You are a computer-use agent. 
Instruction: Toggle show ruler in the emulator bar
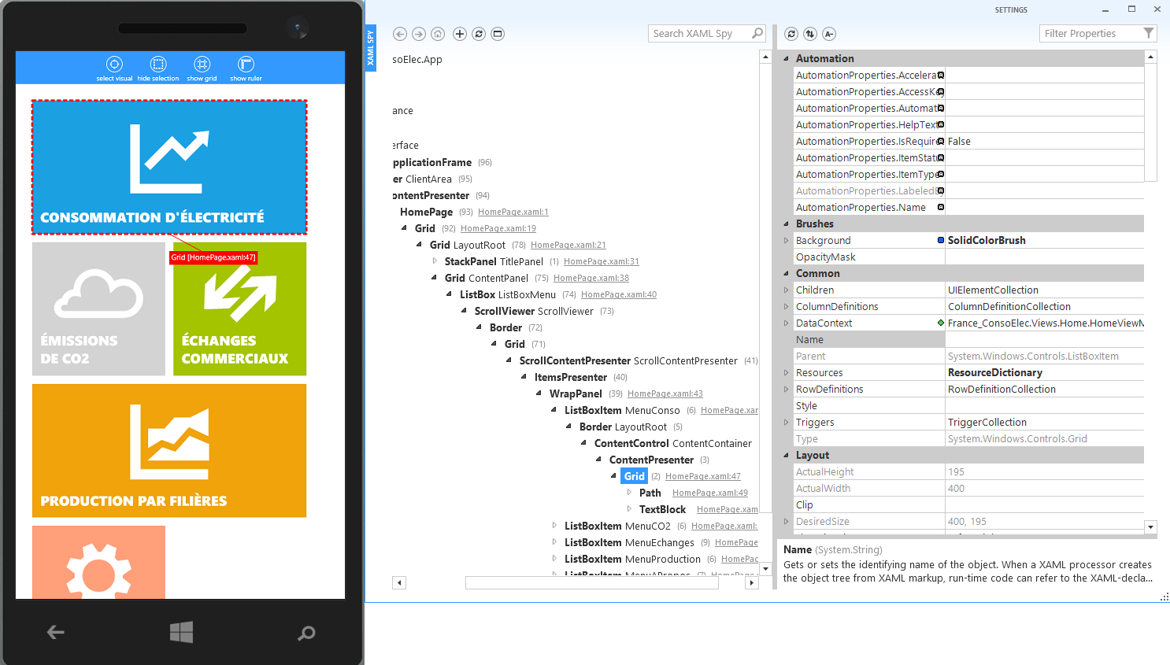coord(246,65)
